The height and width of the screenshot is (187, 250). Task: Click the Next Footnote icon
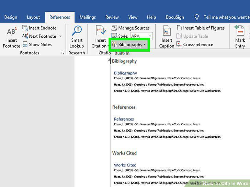[25, 36]
